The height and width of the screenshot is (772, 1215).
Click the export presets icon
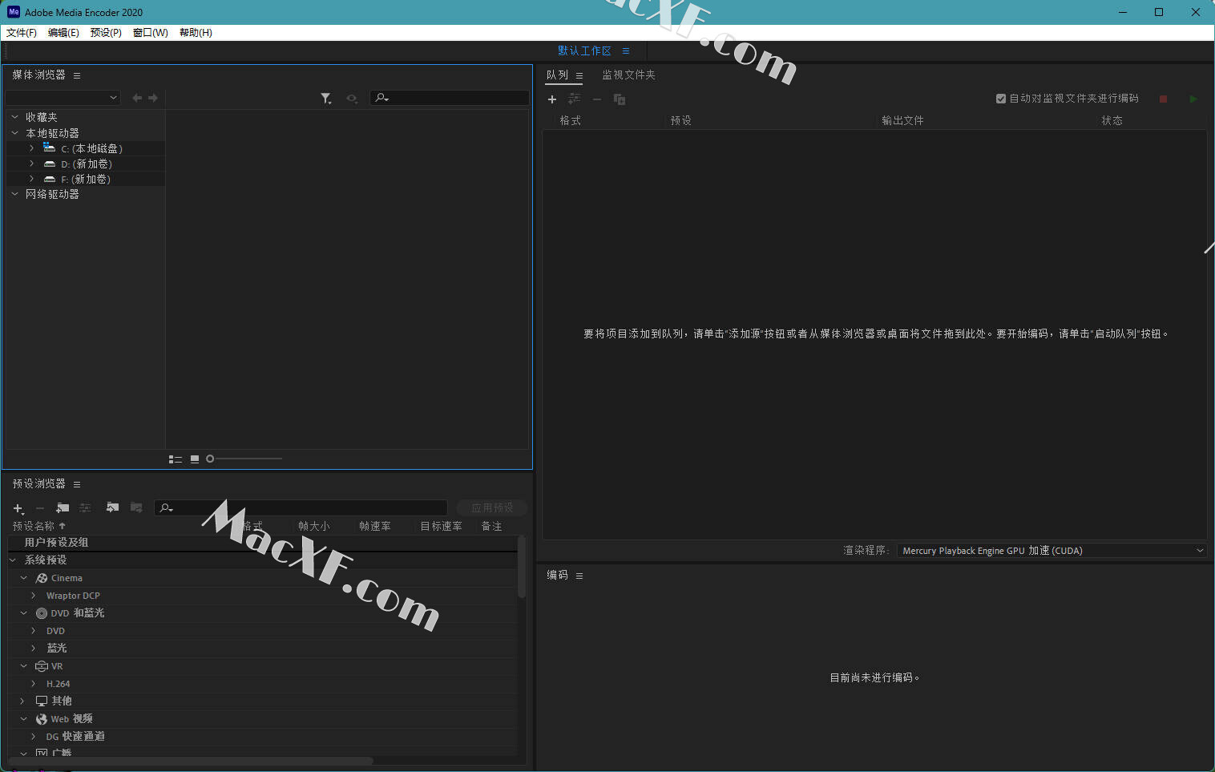tap(136, 507)
